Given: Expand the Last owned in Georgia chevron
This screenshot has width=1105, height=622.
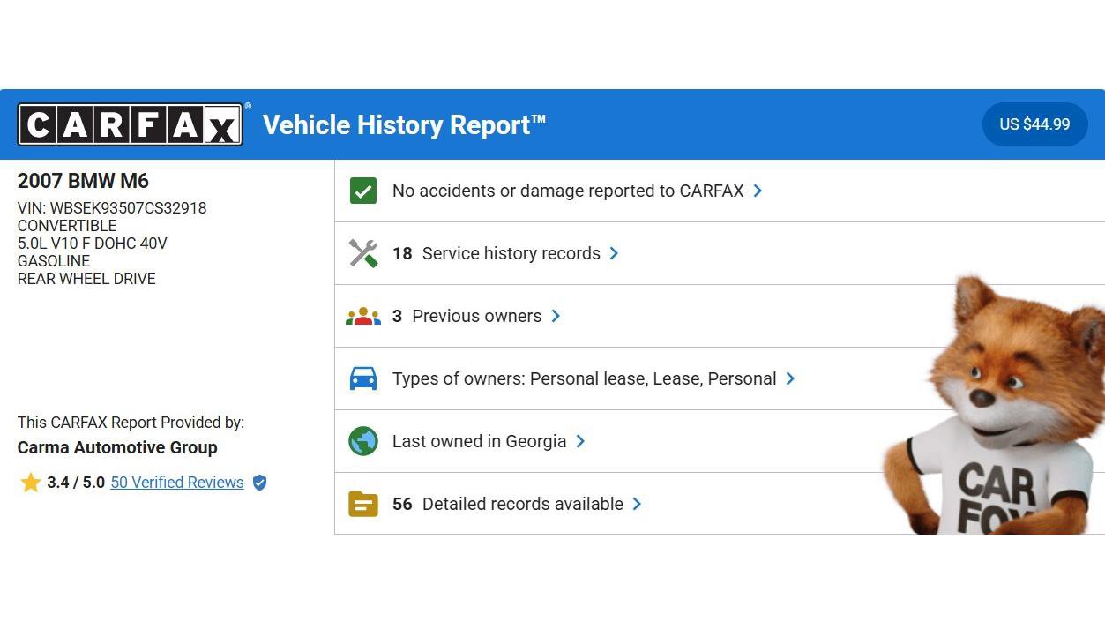Looking at the screenshot, I should tap(580, 441).
